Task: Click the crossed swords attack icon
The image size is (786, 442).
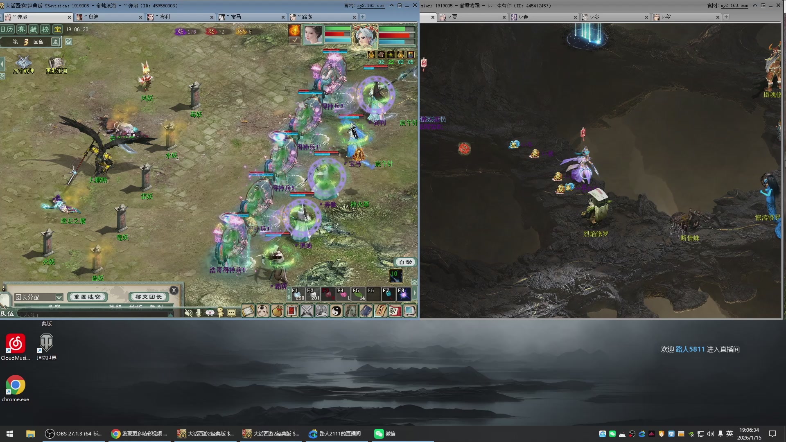Action: pyautogui.click(x=307, y=311)
